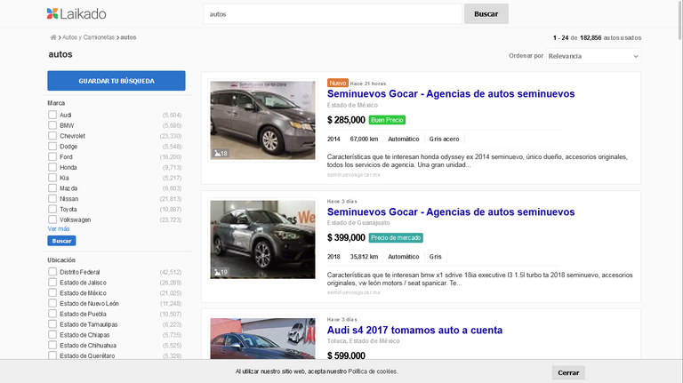The width and height of the screenshot is (683, 383).
Task: Click the bmw x1 sdrive description text
Action: point(479,279)
